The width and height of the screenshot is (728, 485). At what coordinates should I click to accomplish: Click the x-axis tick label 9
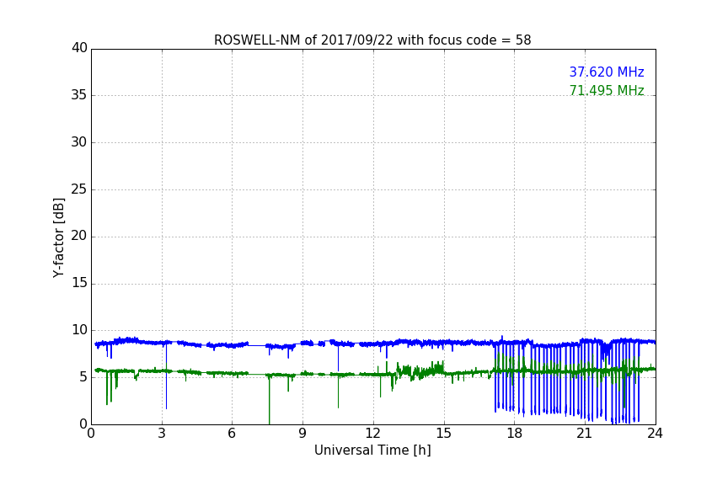click(302, 434)
